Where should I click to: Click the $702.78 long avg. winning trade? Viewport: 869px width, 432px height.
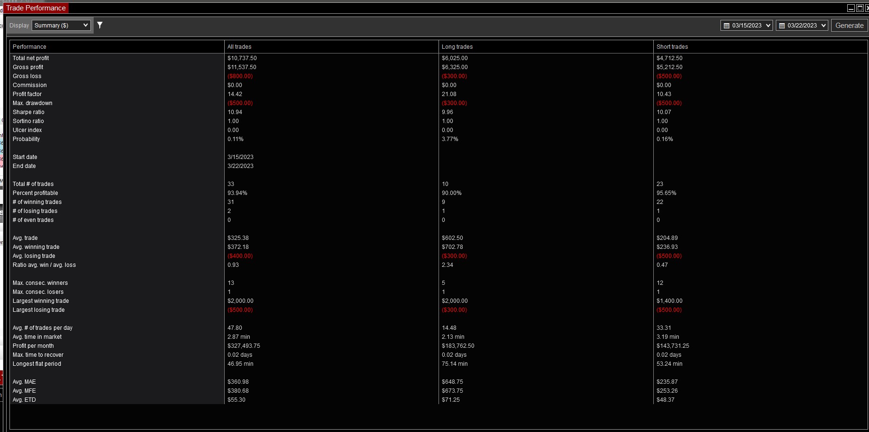pos(453,247)
